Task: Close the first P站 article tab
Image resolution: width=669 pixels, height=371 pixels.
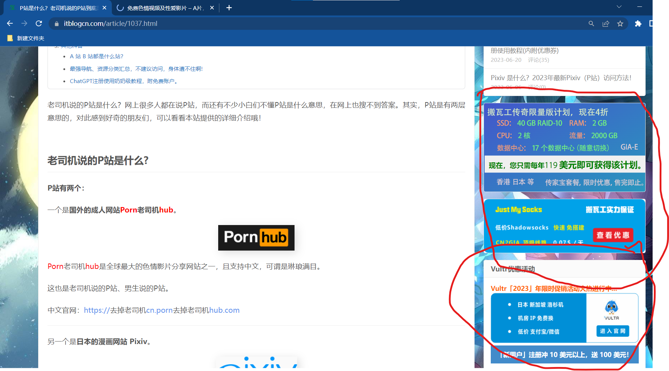Action: (104, 8)
